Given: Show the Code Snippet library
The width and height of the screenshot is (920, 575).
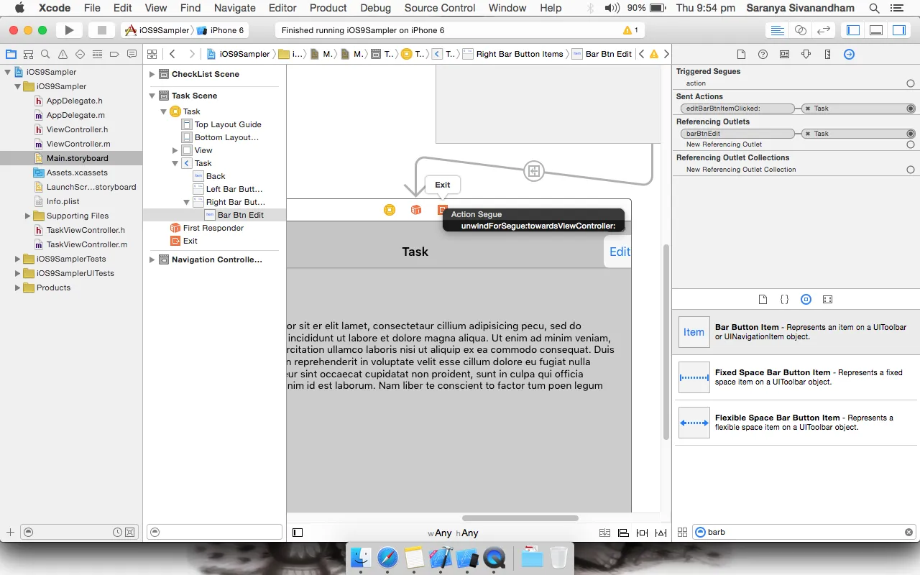Looking at the screenshot, I should (x=785, y=299).
